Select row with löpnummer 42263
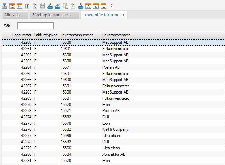The width and height of the screenshot is (225, 165). click(114, 61)
